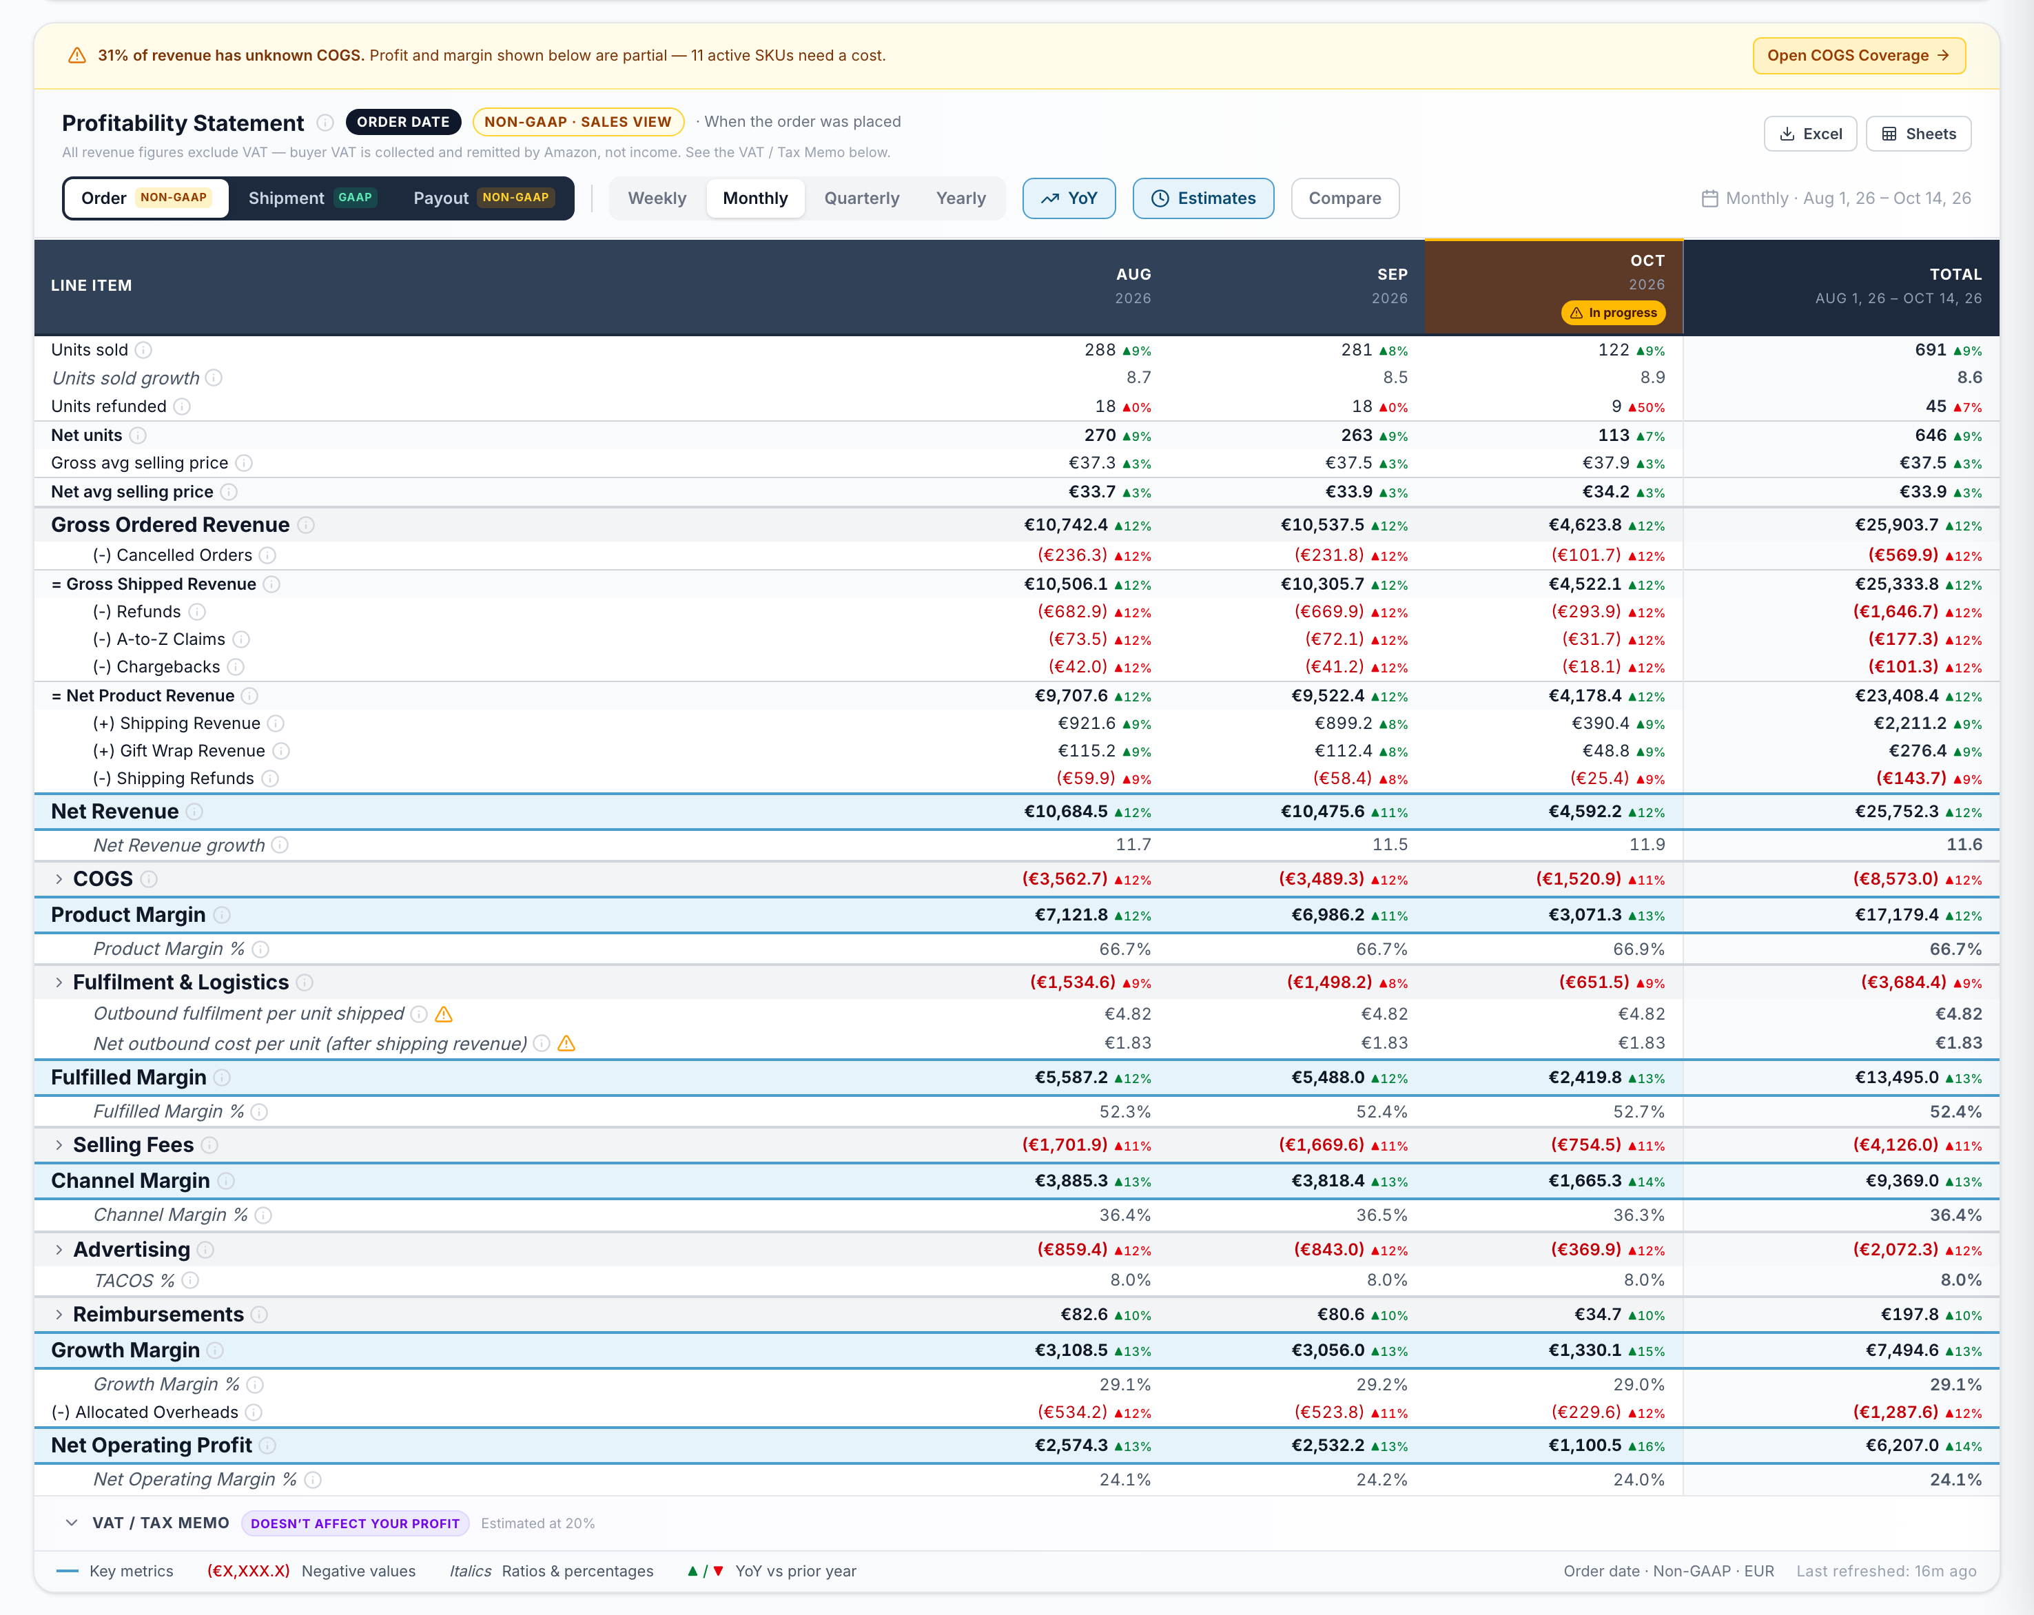2034x1615 pixels.
Task: Click warning triangle on Outbound fulfilment per unit
Action: pos(444,1014)
